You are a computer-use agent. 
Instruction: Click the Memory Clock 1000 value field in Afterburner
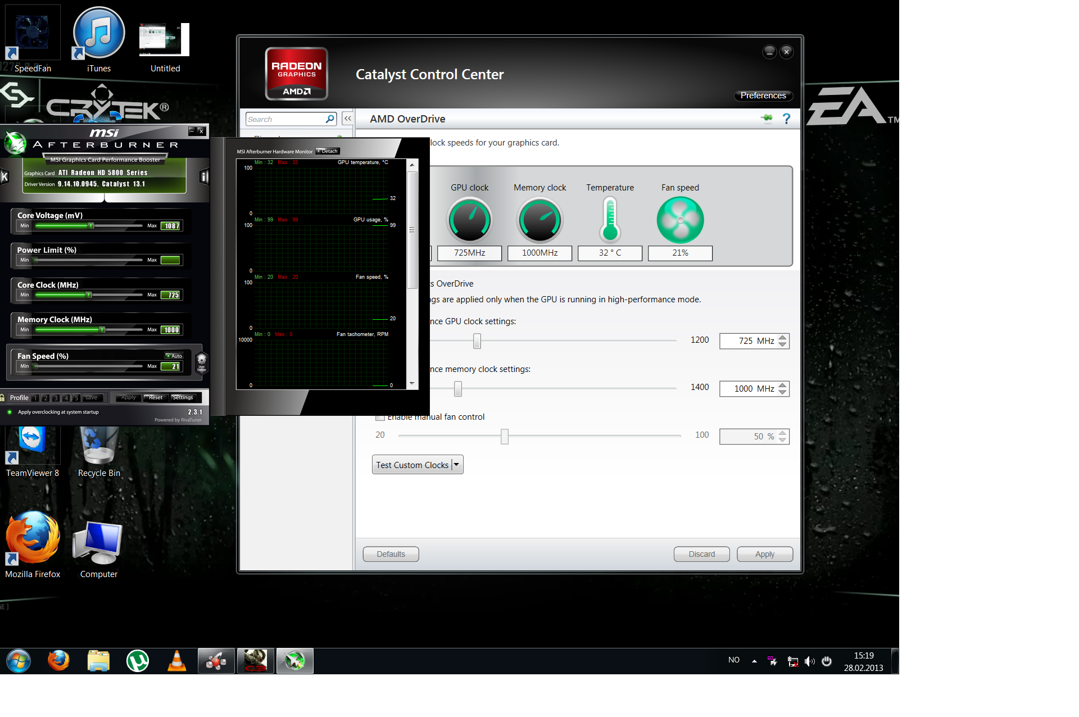171,330
